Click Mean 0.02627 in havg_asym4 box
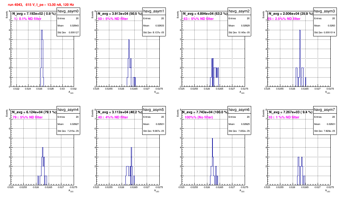The width and height of the screenshot is (342, 197). coord(68,124)
